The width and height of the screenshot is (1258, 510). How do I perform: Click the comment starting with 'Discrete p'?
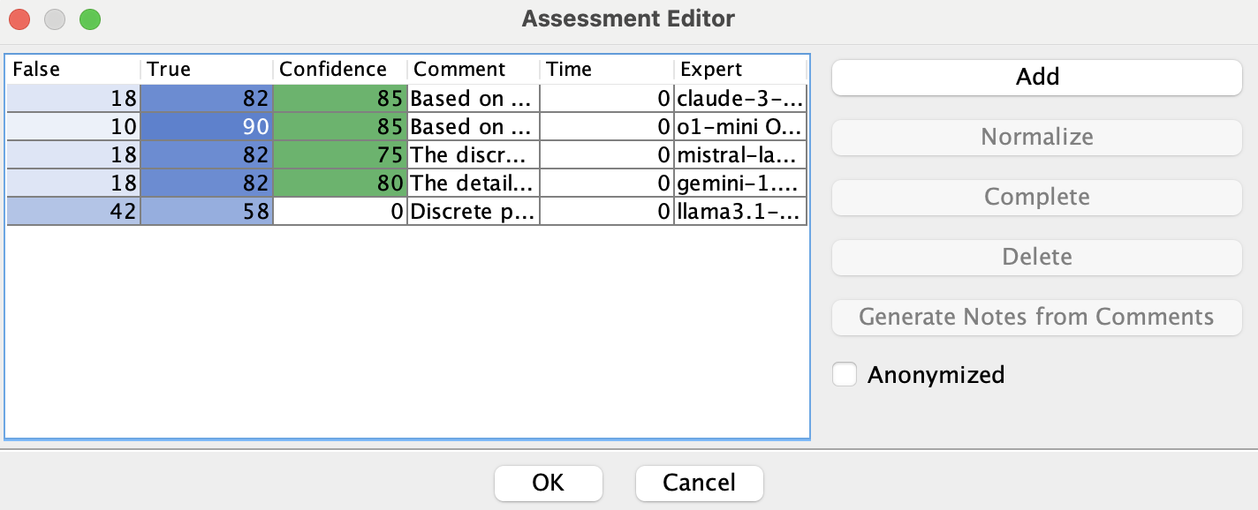pyautogui.click(x=474, y=212)
